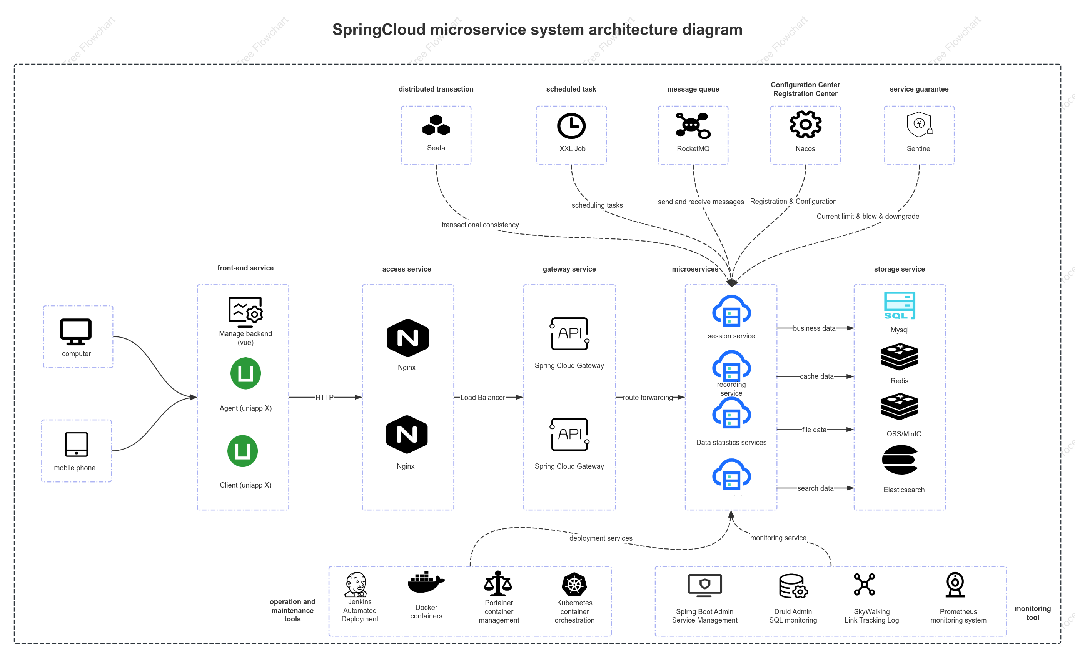Viewport: 1075px width, 658px height.
Task: Select the SkyWalking link tracking icon
Action: pyautogui.click(x=865, y=584)
